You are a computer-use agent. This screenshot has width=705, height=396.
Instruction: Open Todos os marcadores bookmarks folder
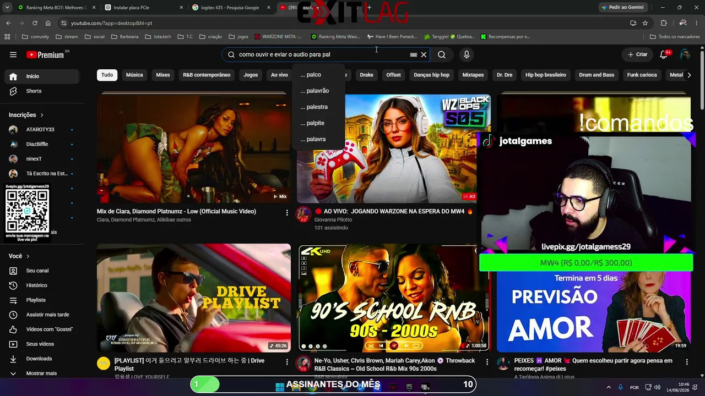pyautogui.click(x=675, y=37)
